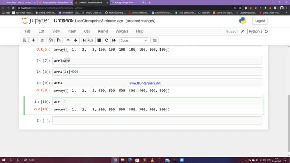290x163 pixels.
Task: Open File Explorer from the taskbar
Action: tap(122, 160)
